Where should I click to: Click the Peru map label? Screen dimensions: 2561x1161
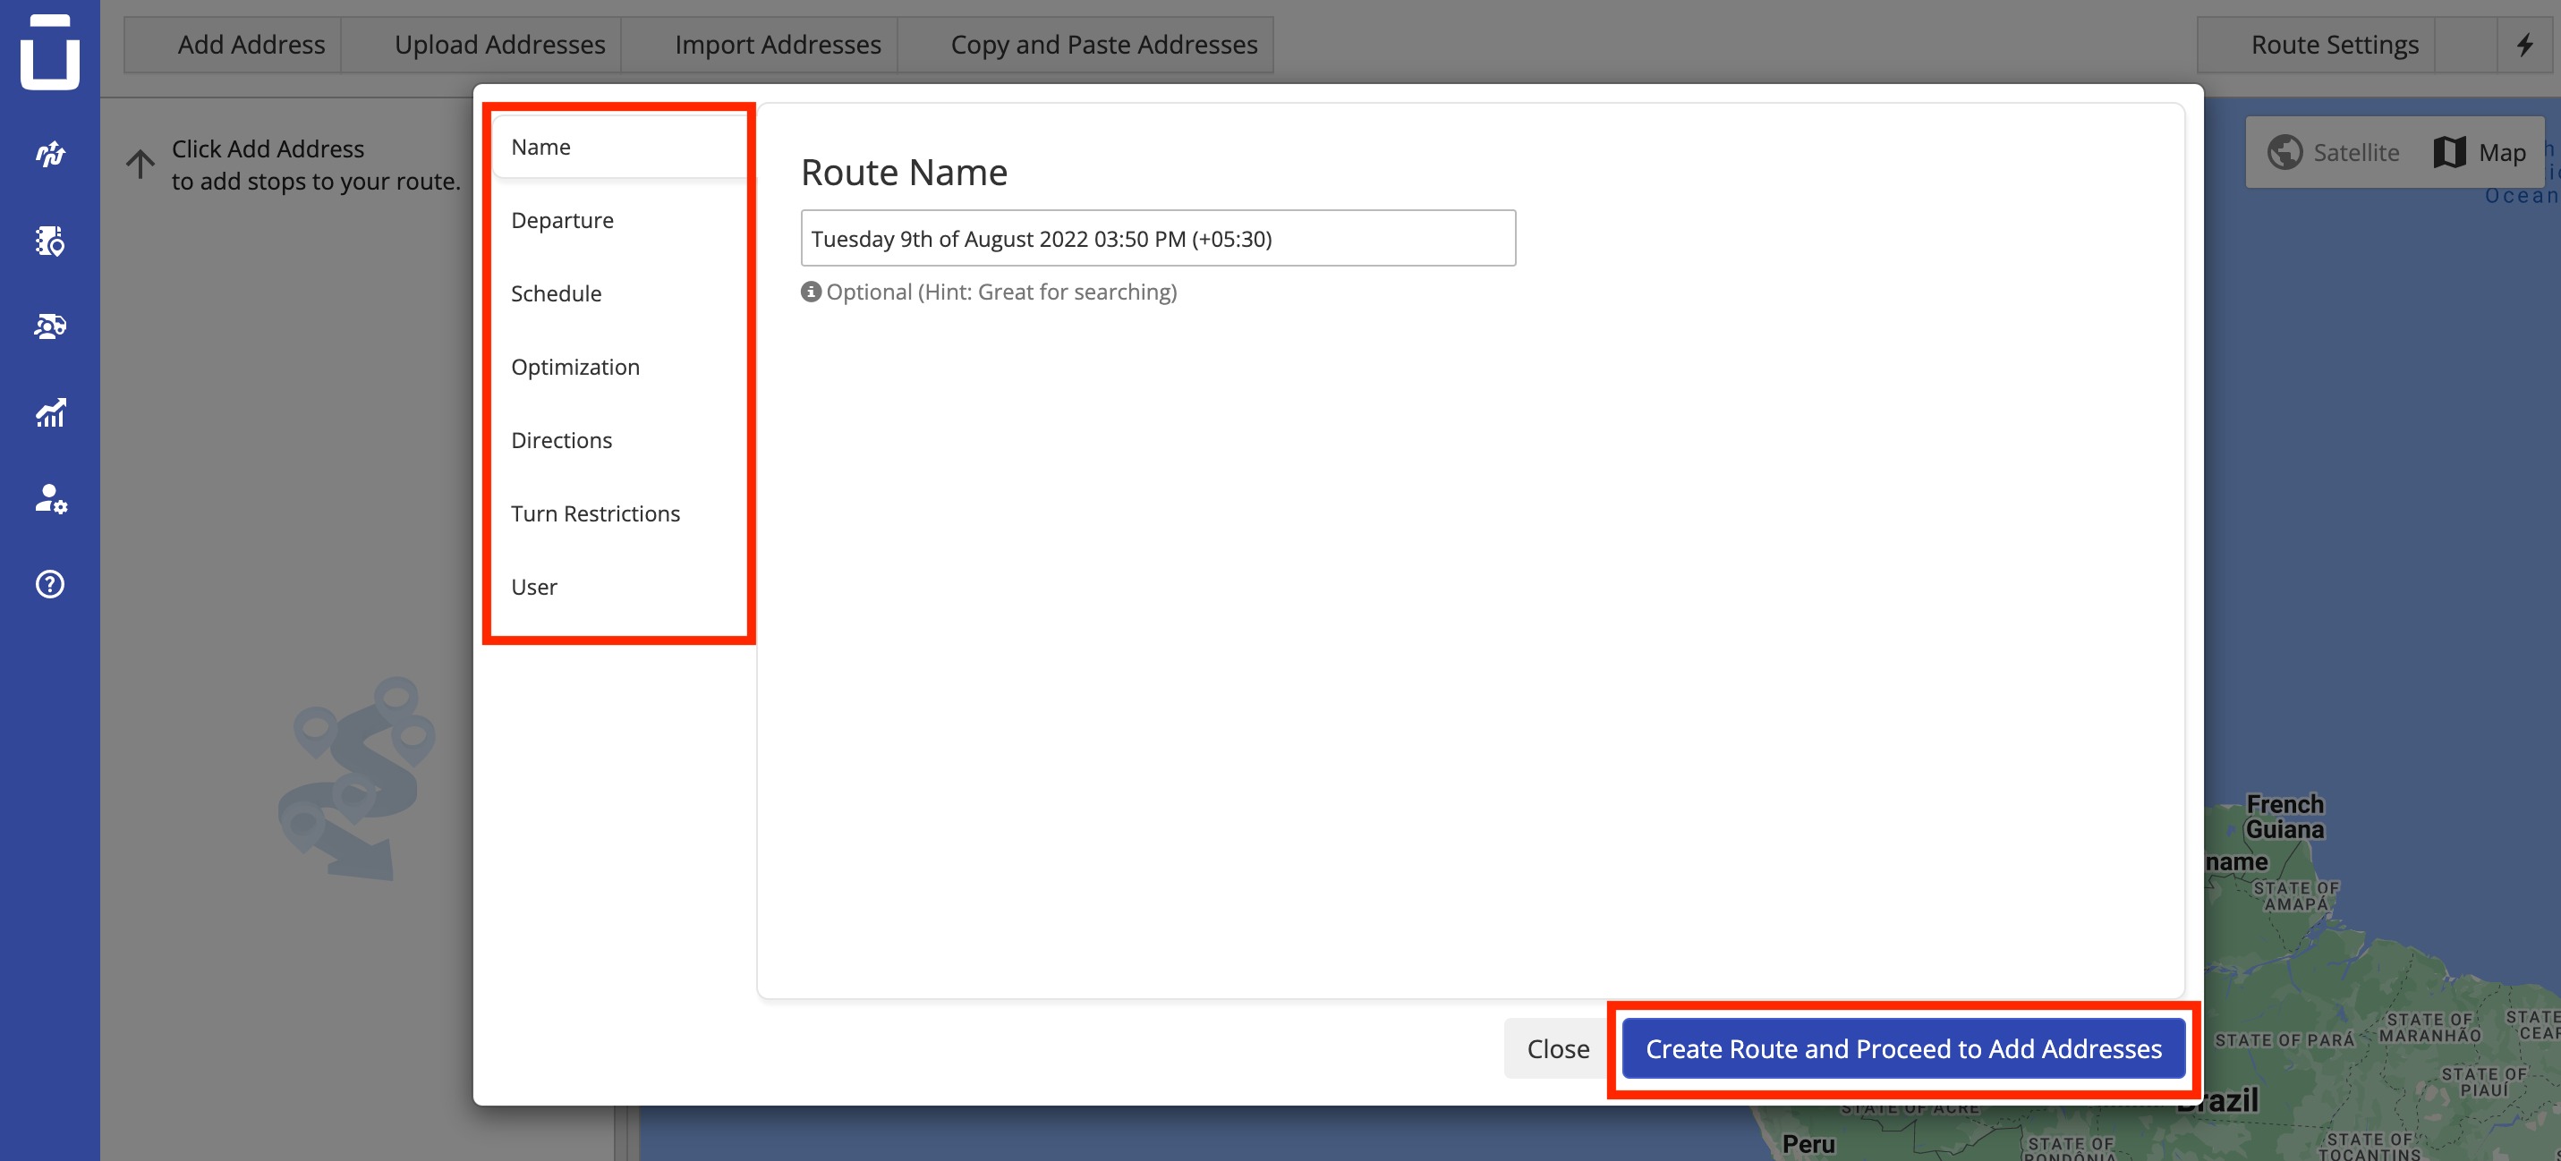tap(1808, 1144)
